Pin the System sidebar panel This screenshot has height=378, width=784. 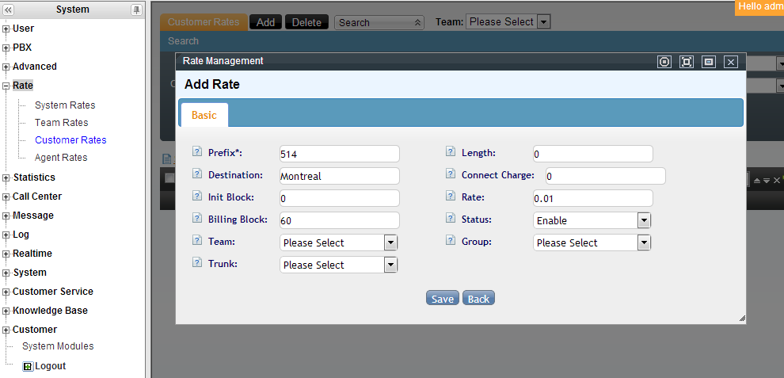(136, 10)
